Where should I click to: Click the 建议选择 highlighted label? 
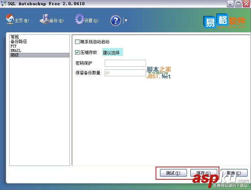click(x=113, y=52)
